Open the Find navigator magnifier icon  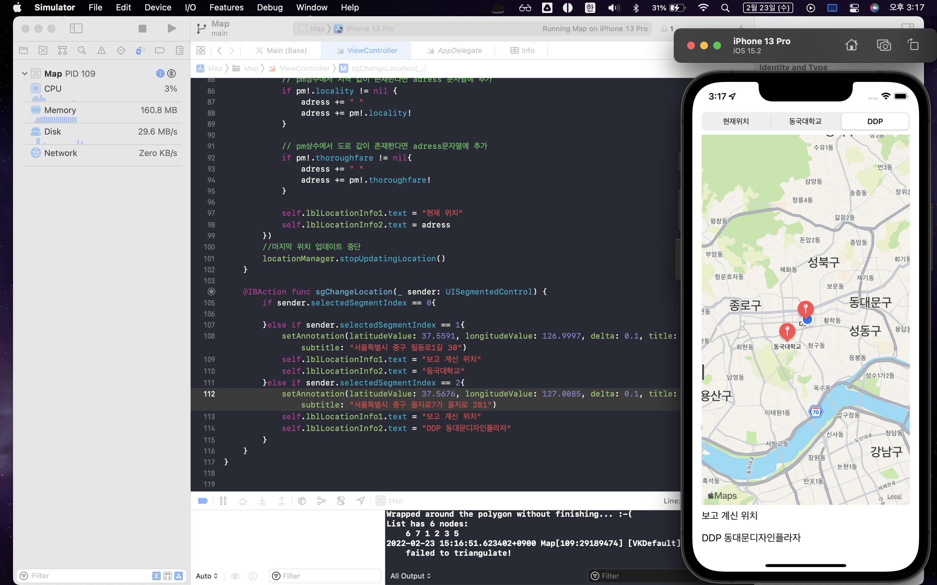[82, 50]
